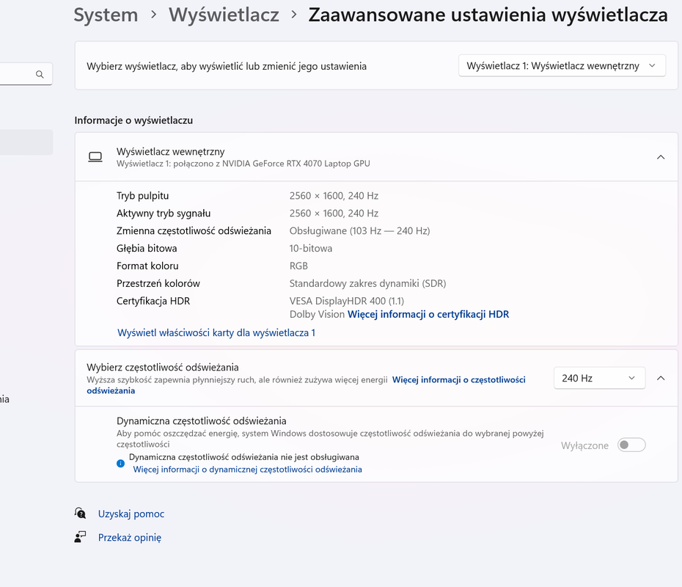Click the help icon next to Uzyskaj pomoc
This screenshot has height=587, width=682.
click(x=80, y=514)
